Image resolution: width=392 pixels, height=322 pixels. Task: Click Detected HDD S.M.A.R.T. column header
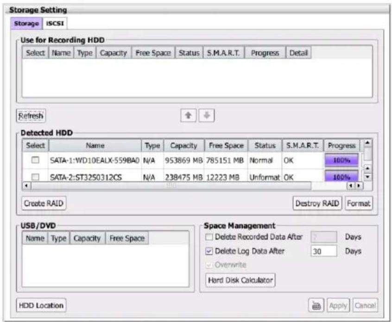tap(303, 146)
